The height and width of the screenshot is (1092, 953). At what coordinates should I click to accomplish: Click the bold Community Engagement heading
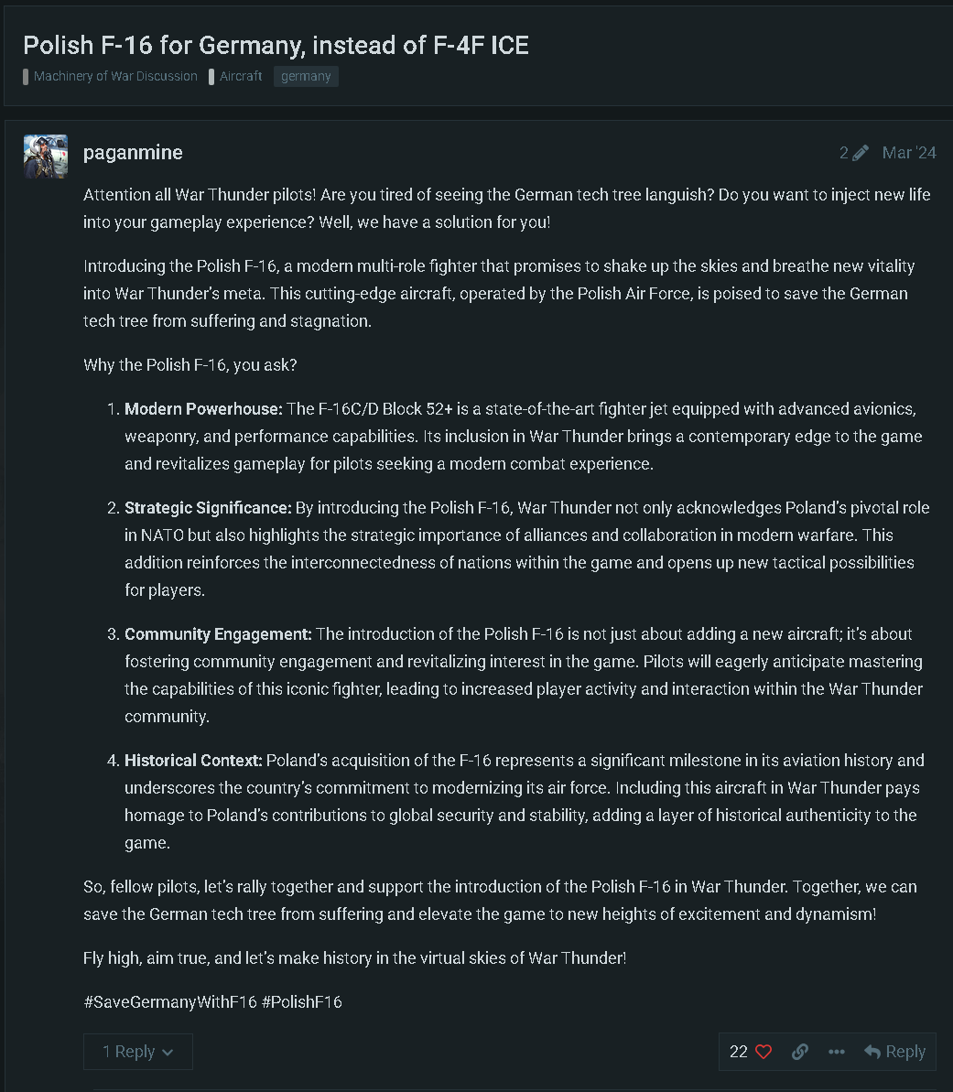click(218, 634)
